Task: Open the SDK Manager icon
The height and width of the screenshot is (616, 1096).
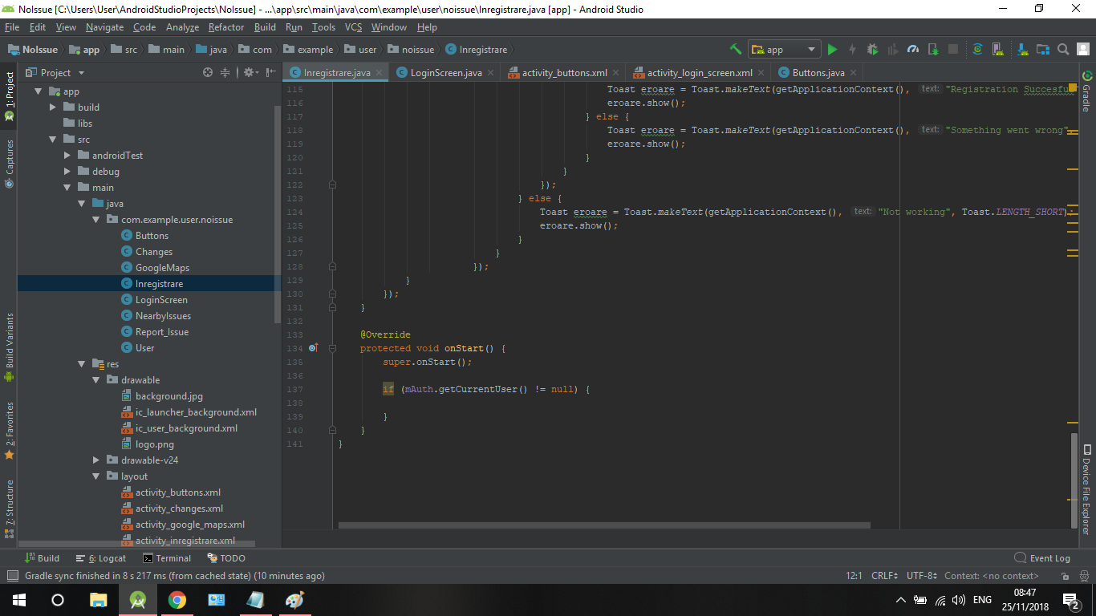Action: point(1021,50)
